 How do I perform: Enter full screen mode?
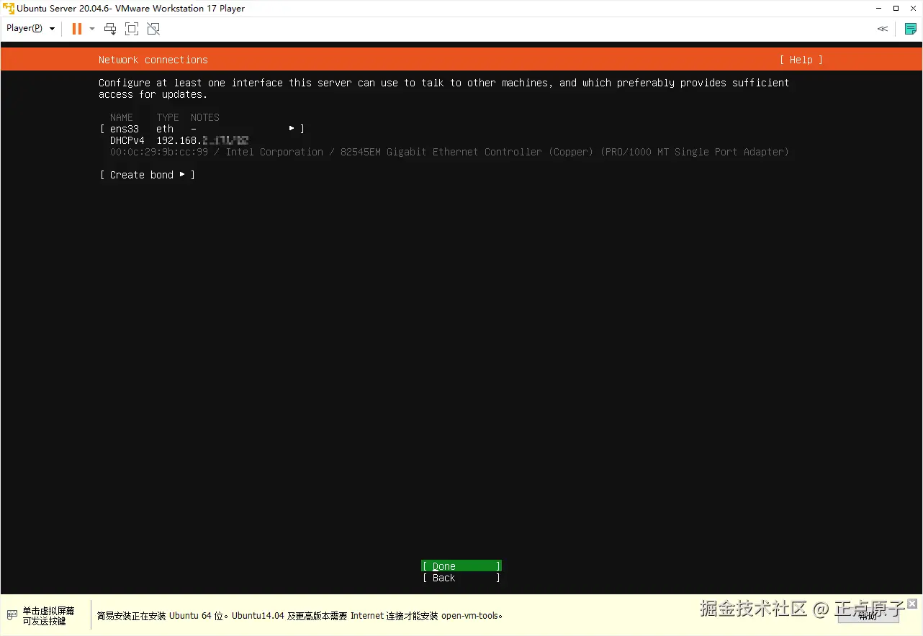tap(132, 29)
